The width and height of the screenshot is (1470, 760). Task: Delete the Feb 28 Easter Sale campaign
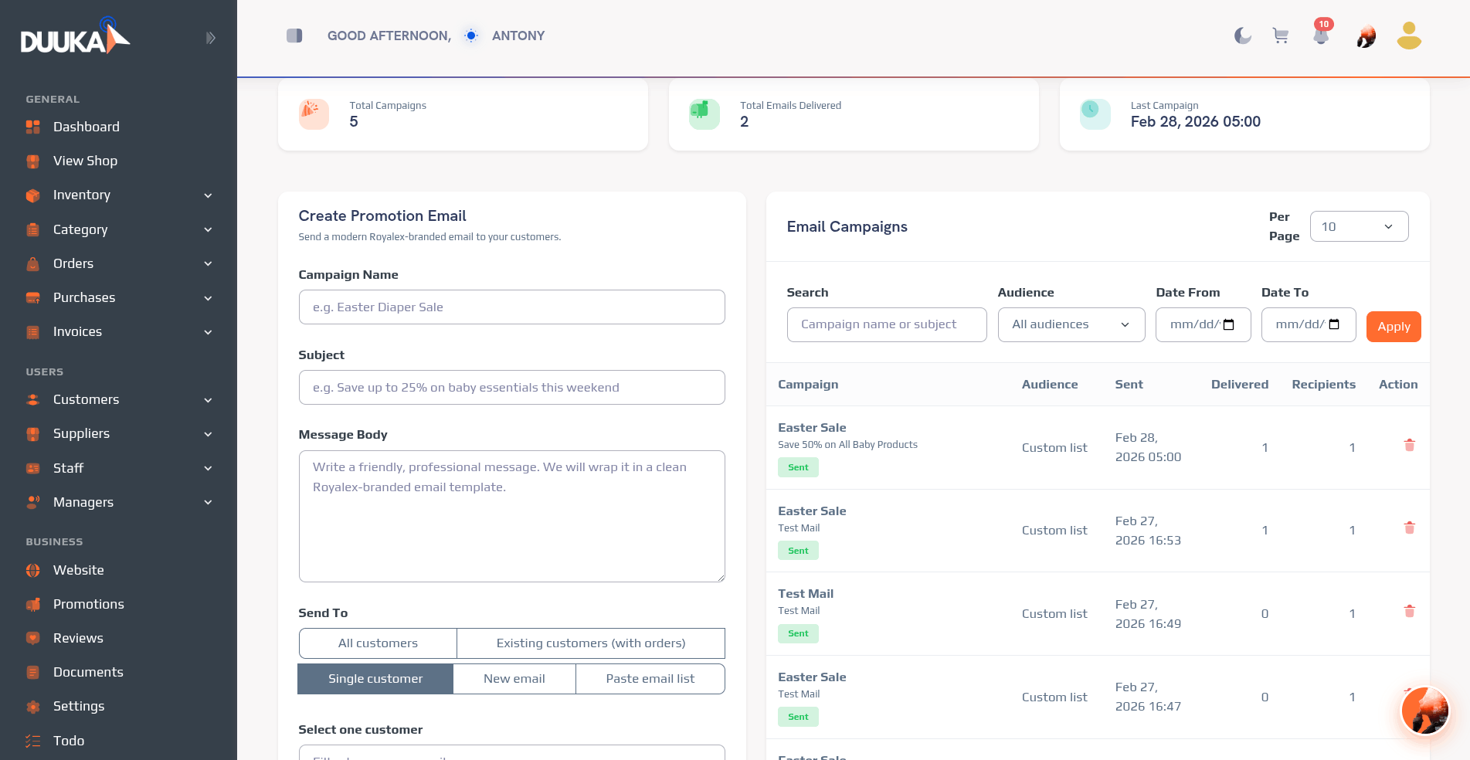pos(1409,445)
